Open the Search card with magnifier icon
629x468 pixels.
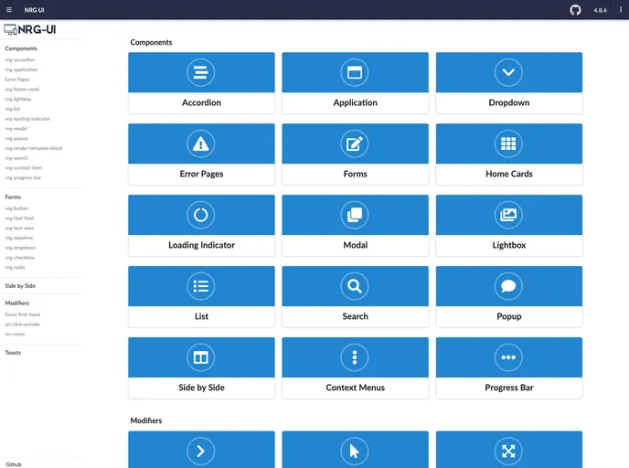(355, 297)
